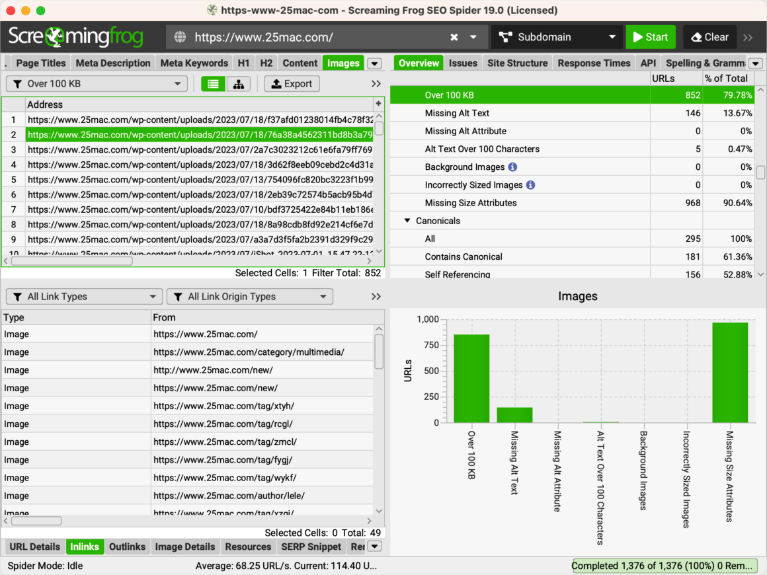Open the Over 100 KB filter dropdown
Image resolution: width=767 pixels, height=575 pixels.
click(97, 84)
